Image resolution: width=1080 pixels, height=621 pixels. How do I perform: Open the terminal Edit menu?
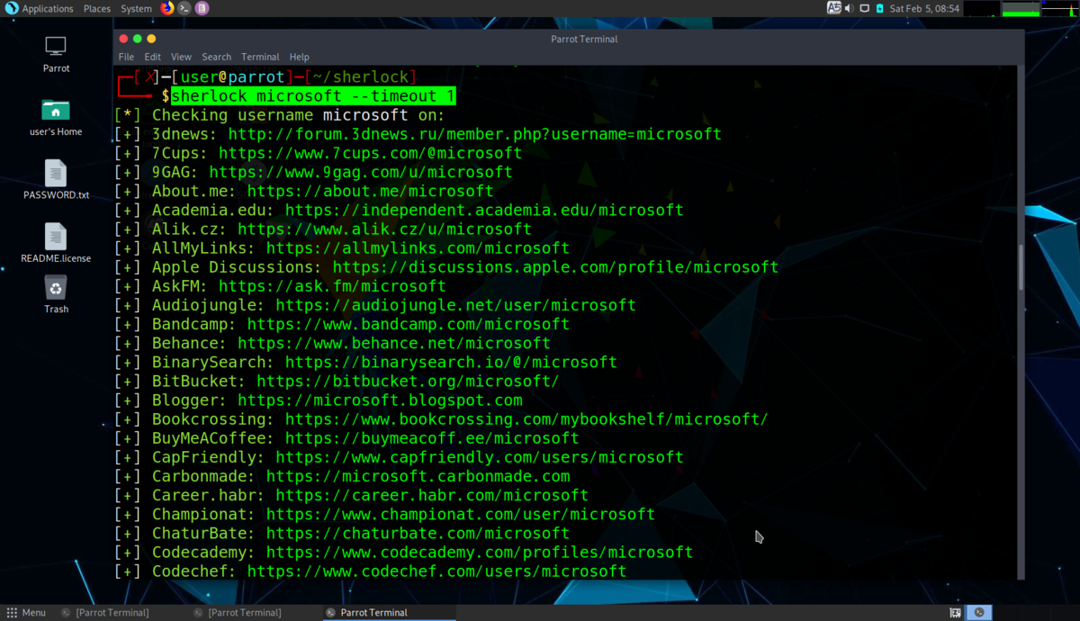[153, 57]
